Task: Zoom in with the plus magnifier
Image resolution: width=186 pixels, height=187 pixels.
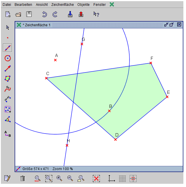Action: 59,179
